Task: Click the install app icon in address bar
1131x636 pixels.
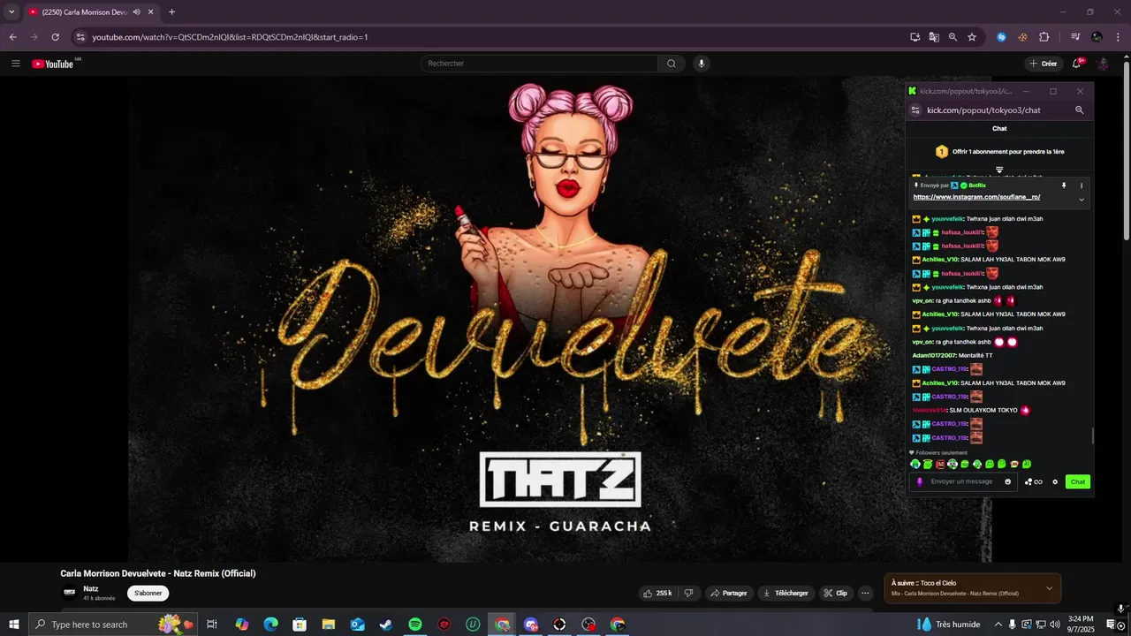Action: [915, 37]
